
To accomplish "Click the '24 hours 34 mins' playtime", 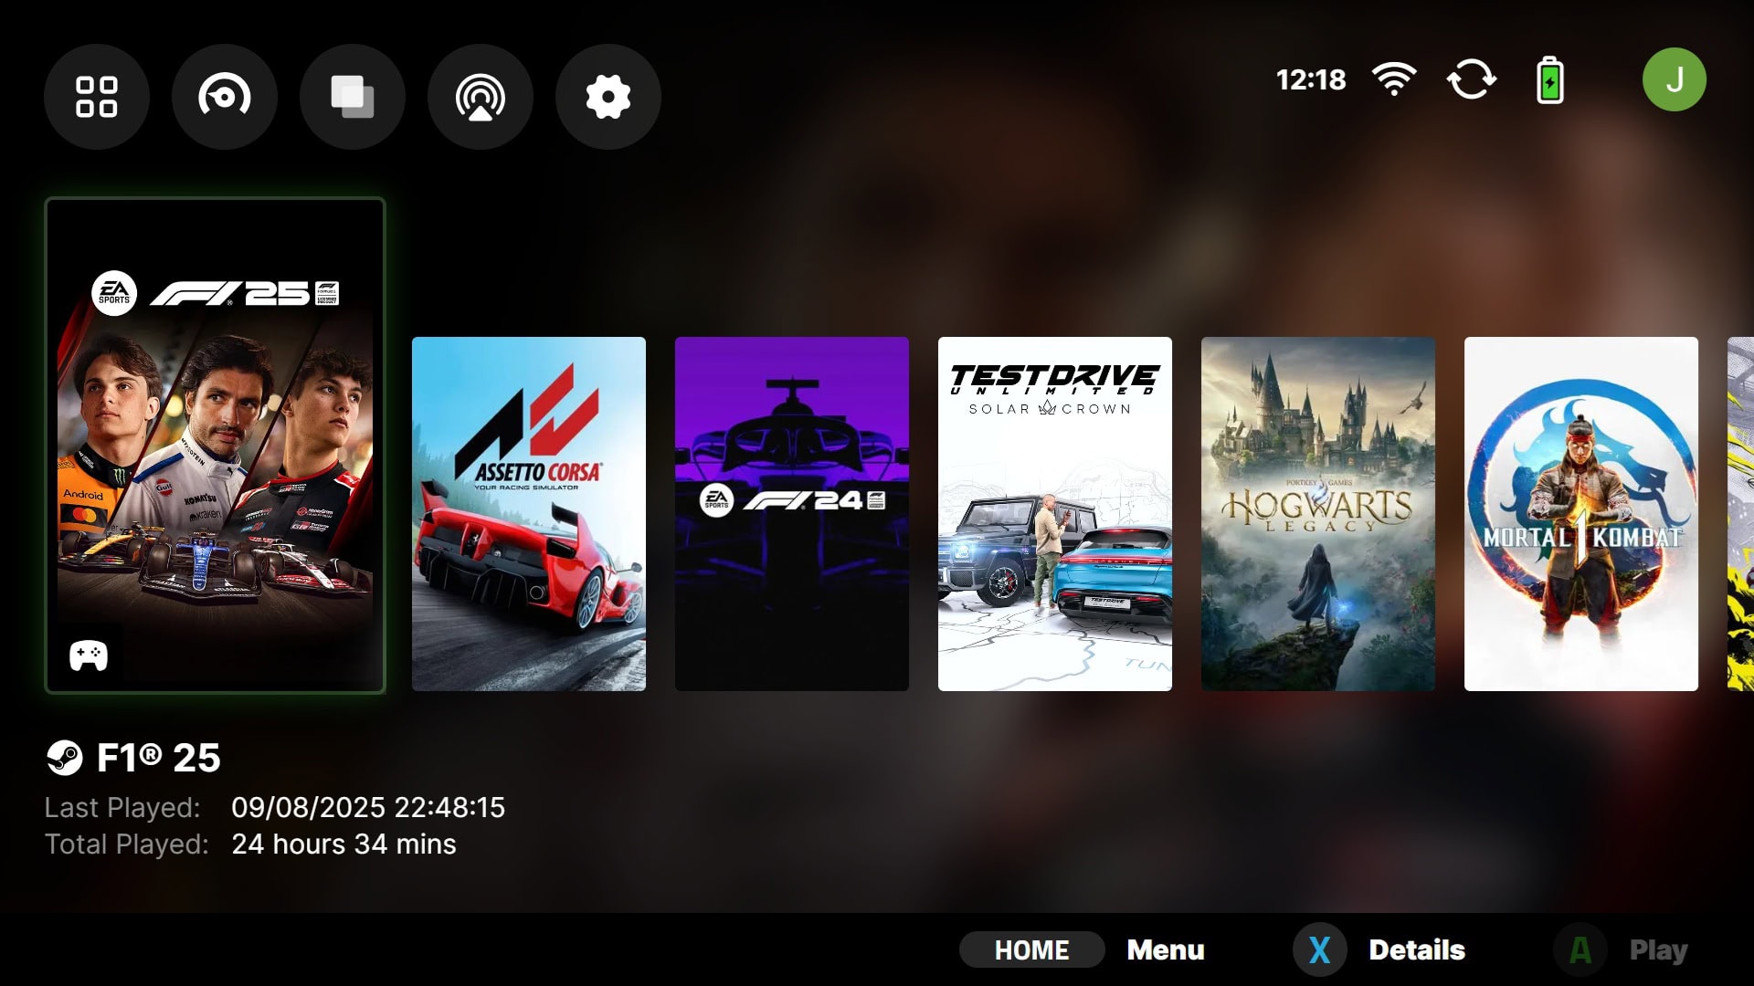I will [x=343, y=844].
